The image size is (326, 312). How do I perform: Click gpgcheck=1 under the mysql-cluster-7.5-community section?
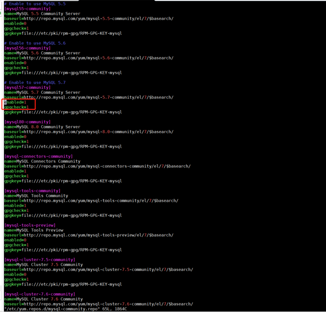point(16,279)
